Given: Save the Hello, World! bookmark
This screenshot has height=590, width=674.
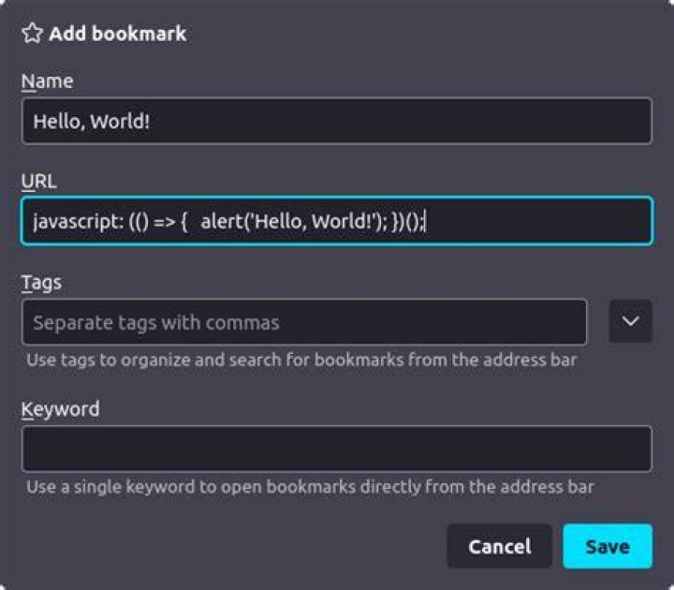Looking at the screenshot, I should (608, 546).
